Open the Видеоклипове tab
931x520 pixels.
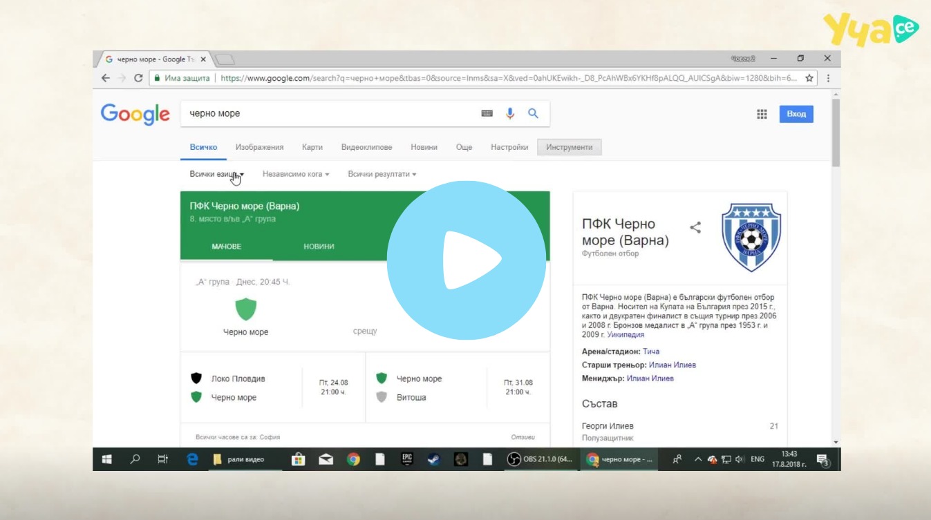point(366,147)
